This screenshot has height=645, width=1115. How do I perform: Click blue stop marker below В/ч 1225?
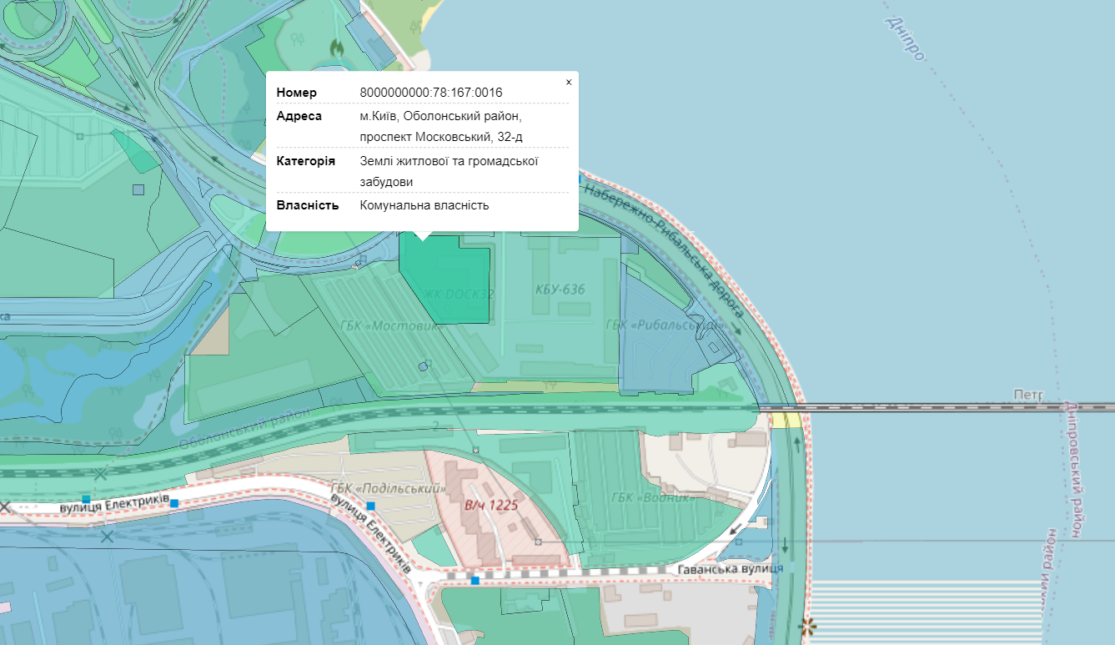click(x=475, y=580)
